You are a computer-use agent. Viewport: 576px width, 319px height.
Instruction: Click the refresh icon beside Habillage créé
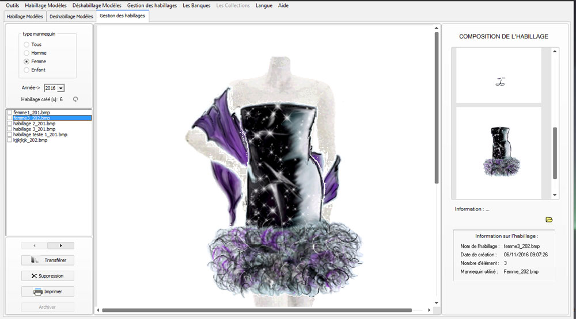tap(75, 99)
